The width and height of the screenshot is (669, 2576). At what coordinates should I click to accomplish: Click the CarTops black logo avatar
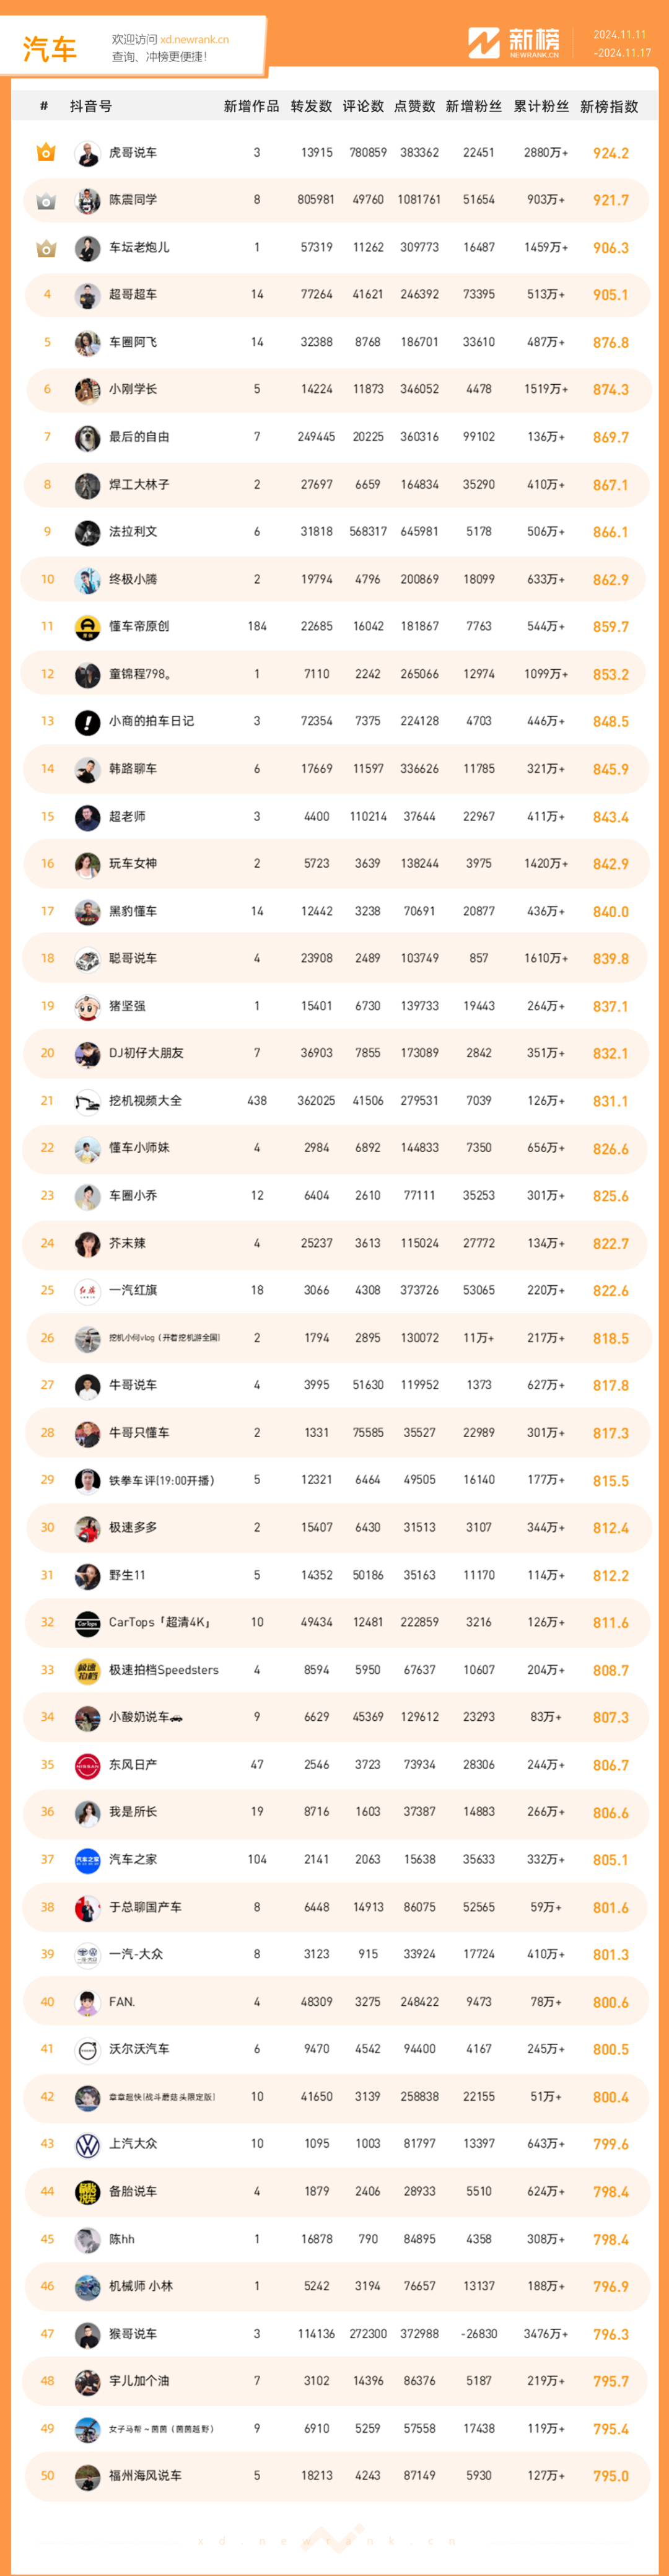tap(87, 1623)
